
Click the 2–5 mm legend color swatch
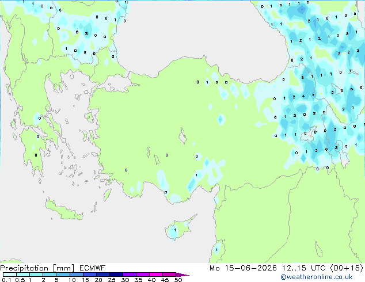tap(50, 275)
